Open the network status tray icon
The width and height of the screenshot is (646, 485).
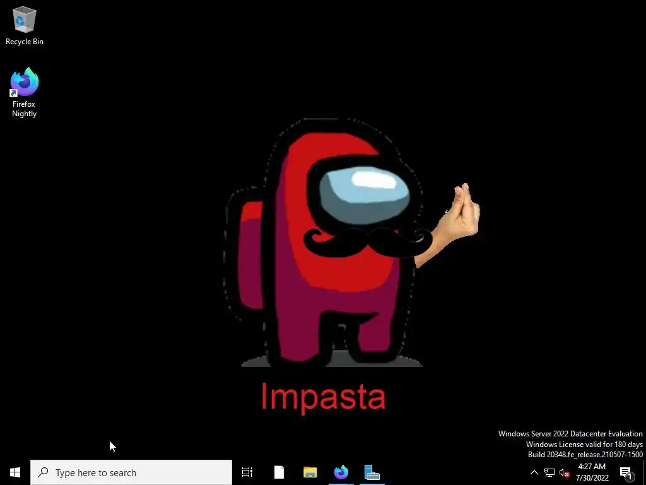[549, 472]
